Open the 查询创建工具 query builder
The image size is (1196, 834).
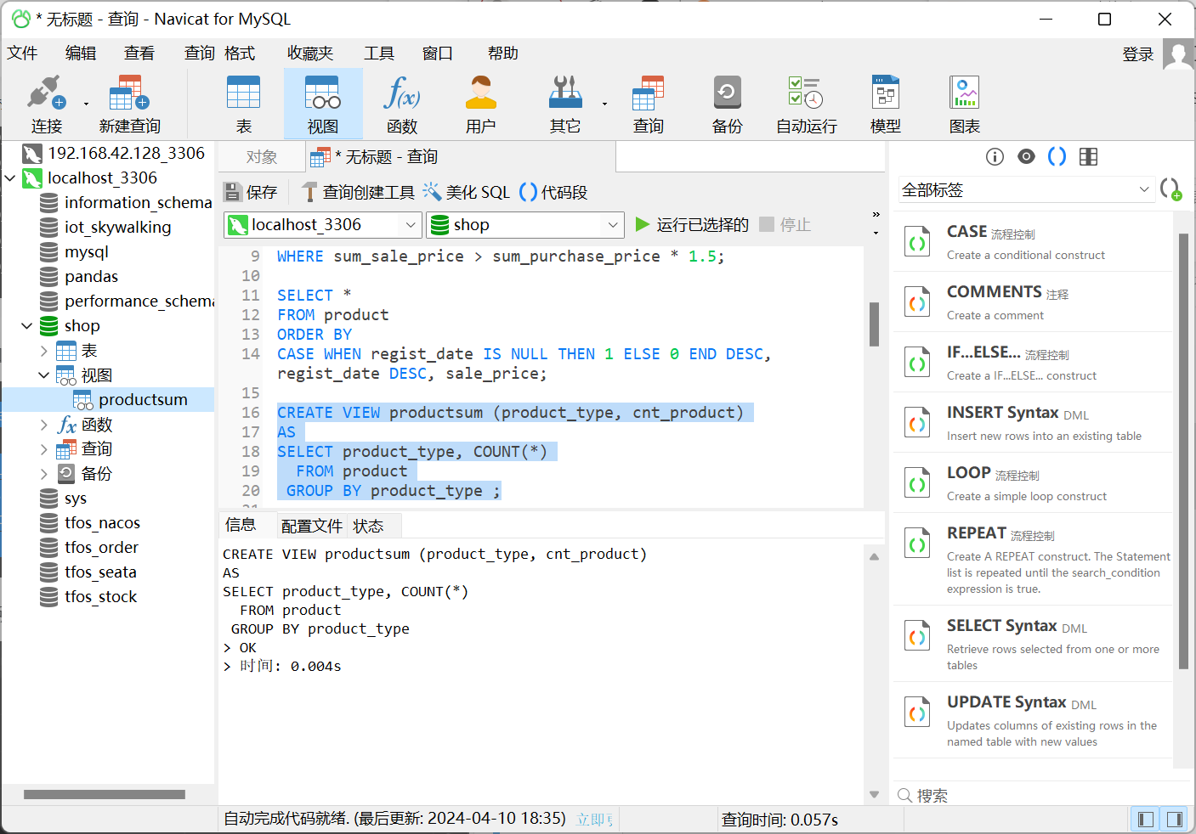pyautogui.click(x=358, y=192)
